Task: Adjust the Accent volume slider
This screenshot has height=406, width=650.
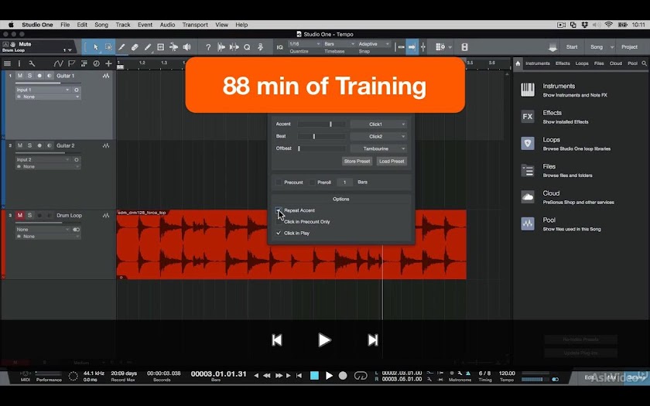Action: [321, 125]
